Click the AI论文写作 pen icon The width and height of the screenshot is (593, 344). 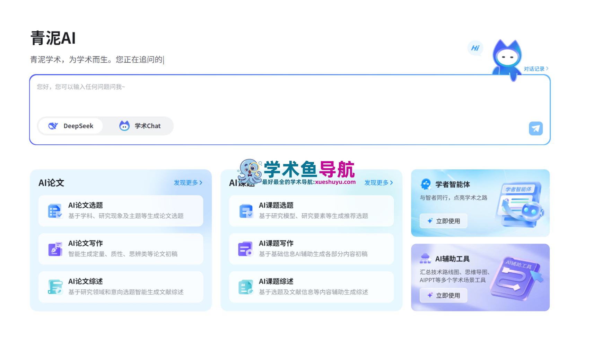pos(54,248)
